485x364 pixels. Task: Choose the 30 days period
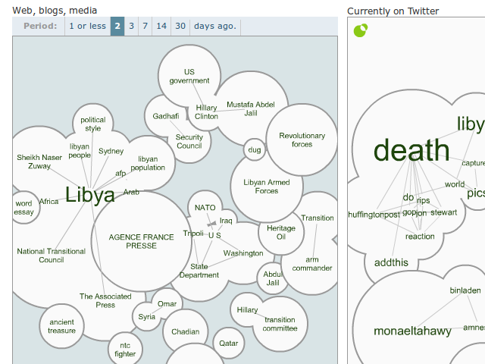pyautogui.click(x=180, y=27)
